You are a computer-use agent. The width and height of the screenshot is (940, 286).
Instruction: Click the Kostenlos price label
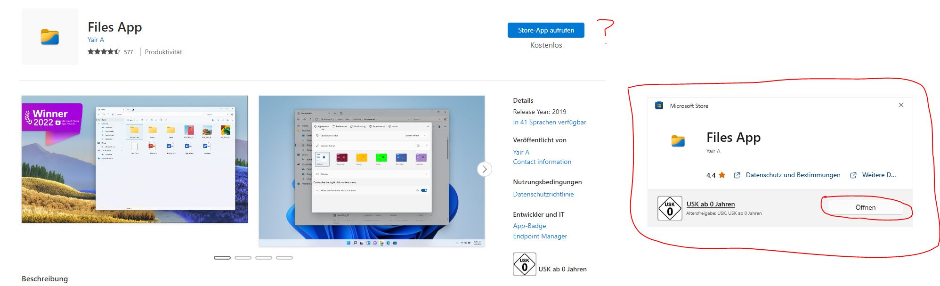546,45
